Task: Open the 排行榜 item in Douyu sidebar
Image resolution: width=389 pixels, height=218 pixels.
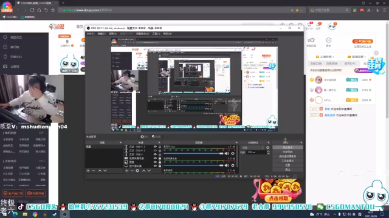Action: click(x=12, y=47)
